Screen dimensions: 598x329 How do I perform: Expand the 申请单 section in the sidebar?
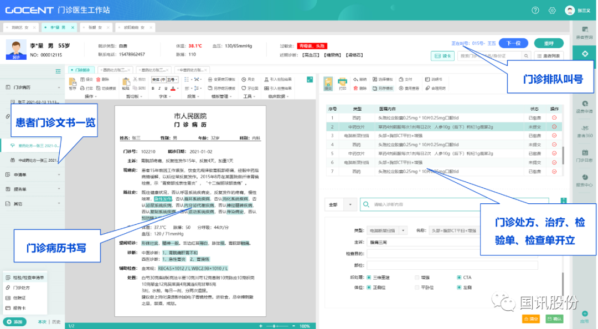pyautogui.click(x=59, y=175)
